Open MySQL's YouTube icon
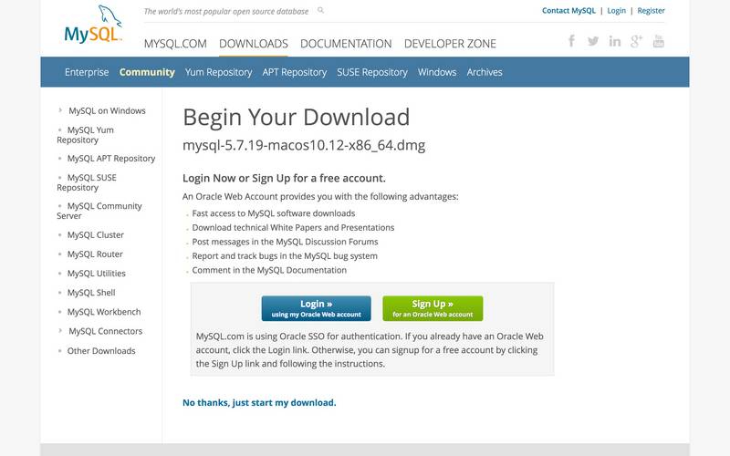 658,41
